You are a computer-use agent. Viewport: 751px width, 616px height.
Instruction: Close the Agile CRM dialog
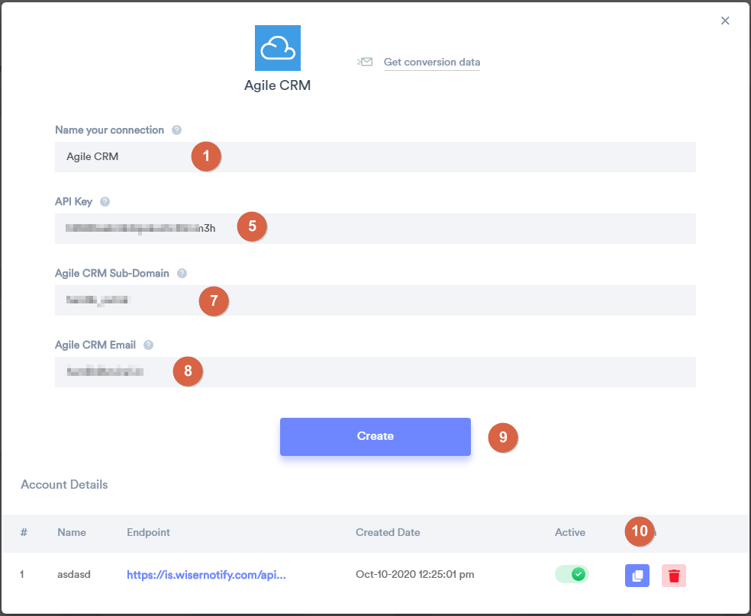click(725, 21)
